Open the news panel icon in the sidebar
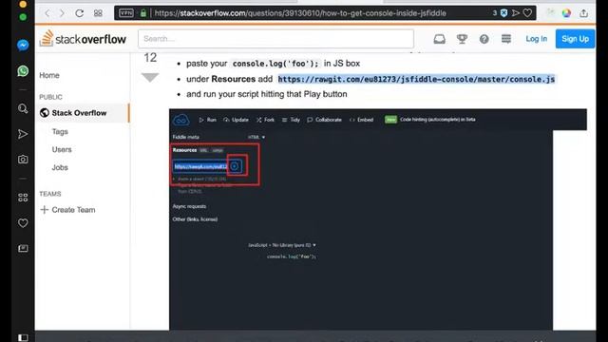 [x=23, y=248]
